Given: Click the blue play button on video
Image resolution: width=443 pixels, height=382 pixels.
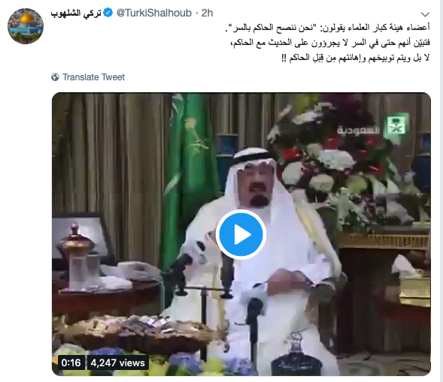Looking at the screenshot, I should (241, 235).
